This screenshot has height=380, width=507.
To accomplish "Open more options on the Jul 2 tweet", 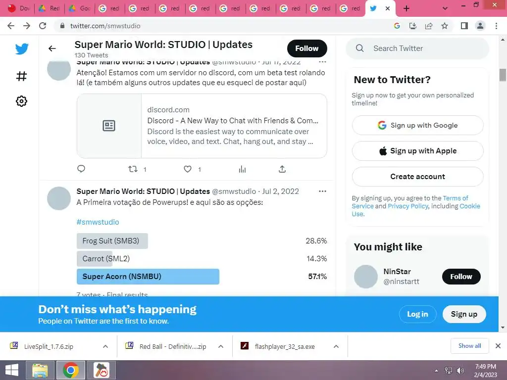I will point(322,191).
